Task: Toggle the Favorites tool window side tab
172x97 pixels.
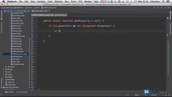Action: (x=1, y=83)
